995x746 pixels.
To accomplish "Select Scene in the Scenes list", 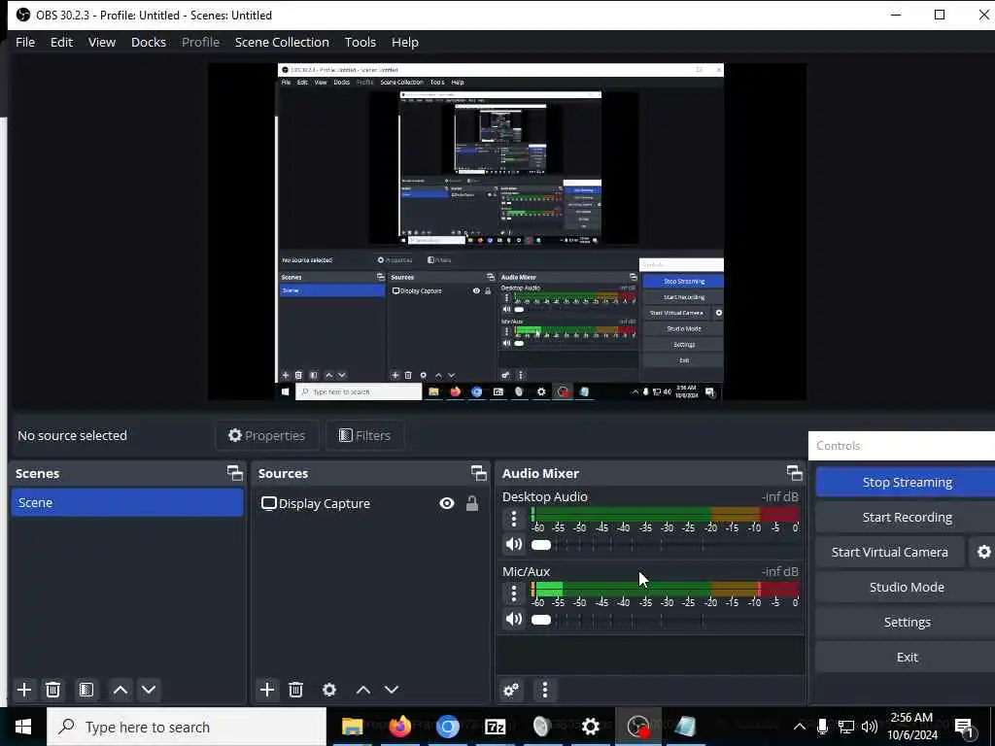I will [x=127, y=502].
